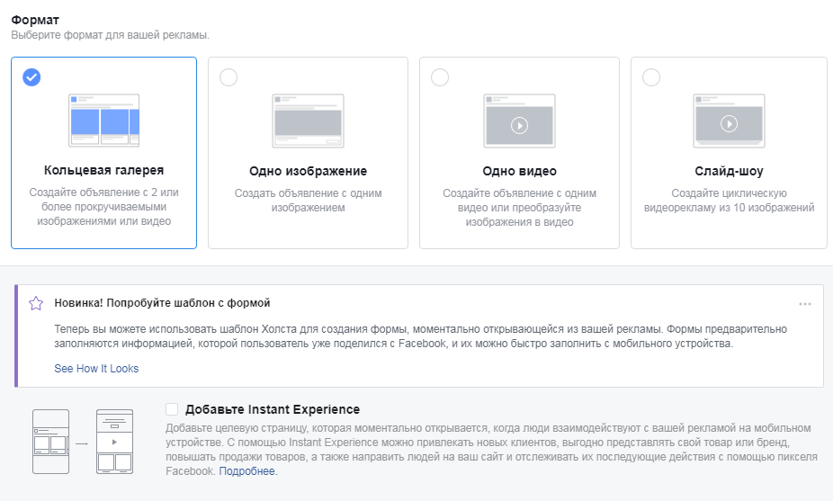The image size is (833, 501).
Task: Click the carousel format illustration icon
Action: point(104,121)
